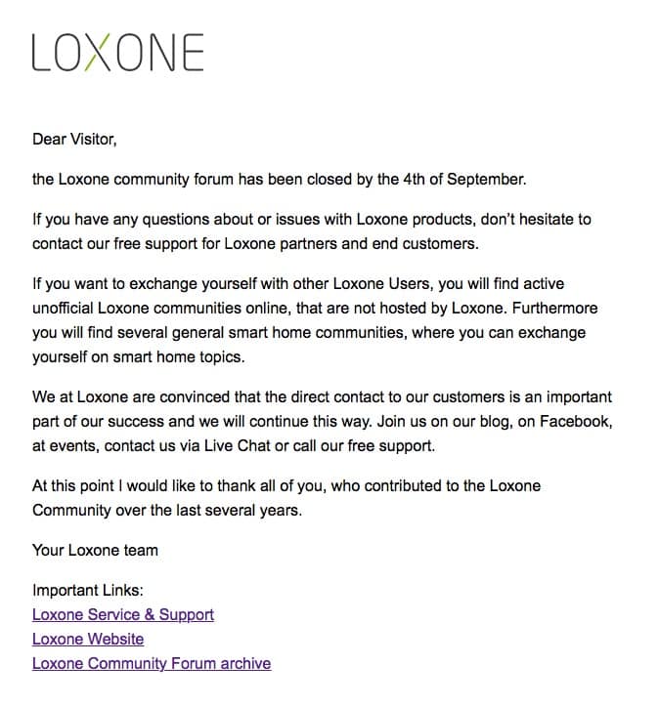Click the Loxone logo at the top

(118, 52)
